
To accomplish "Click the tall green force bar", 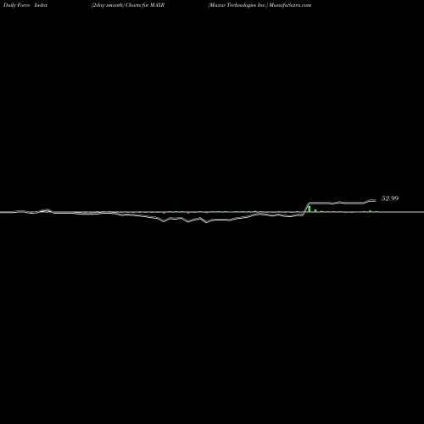I will tap(310, 209).
